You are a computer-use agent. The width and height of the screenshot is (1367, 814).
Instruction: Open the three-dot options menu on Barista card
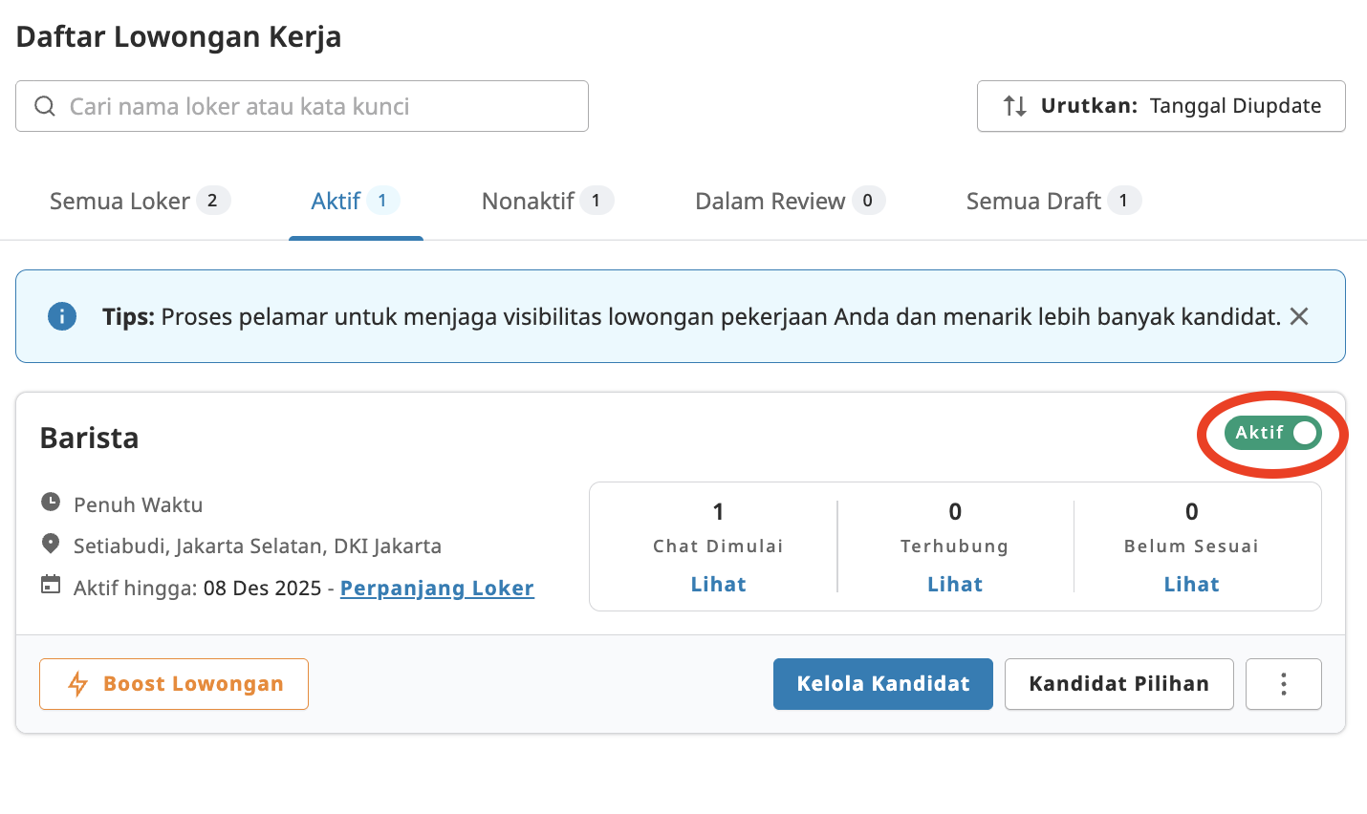[x=1283, y=683]
